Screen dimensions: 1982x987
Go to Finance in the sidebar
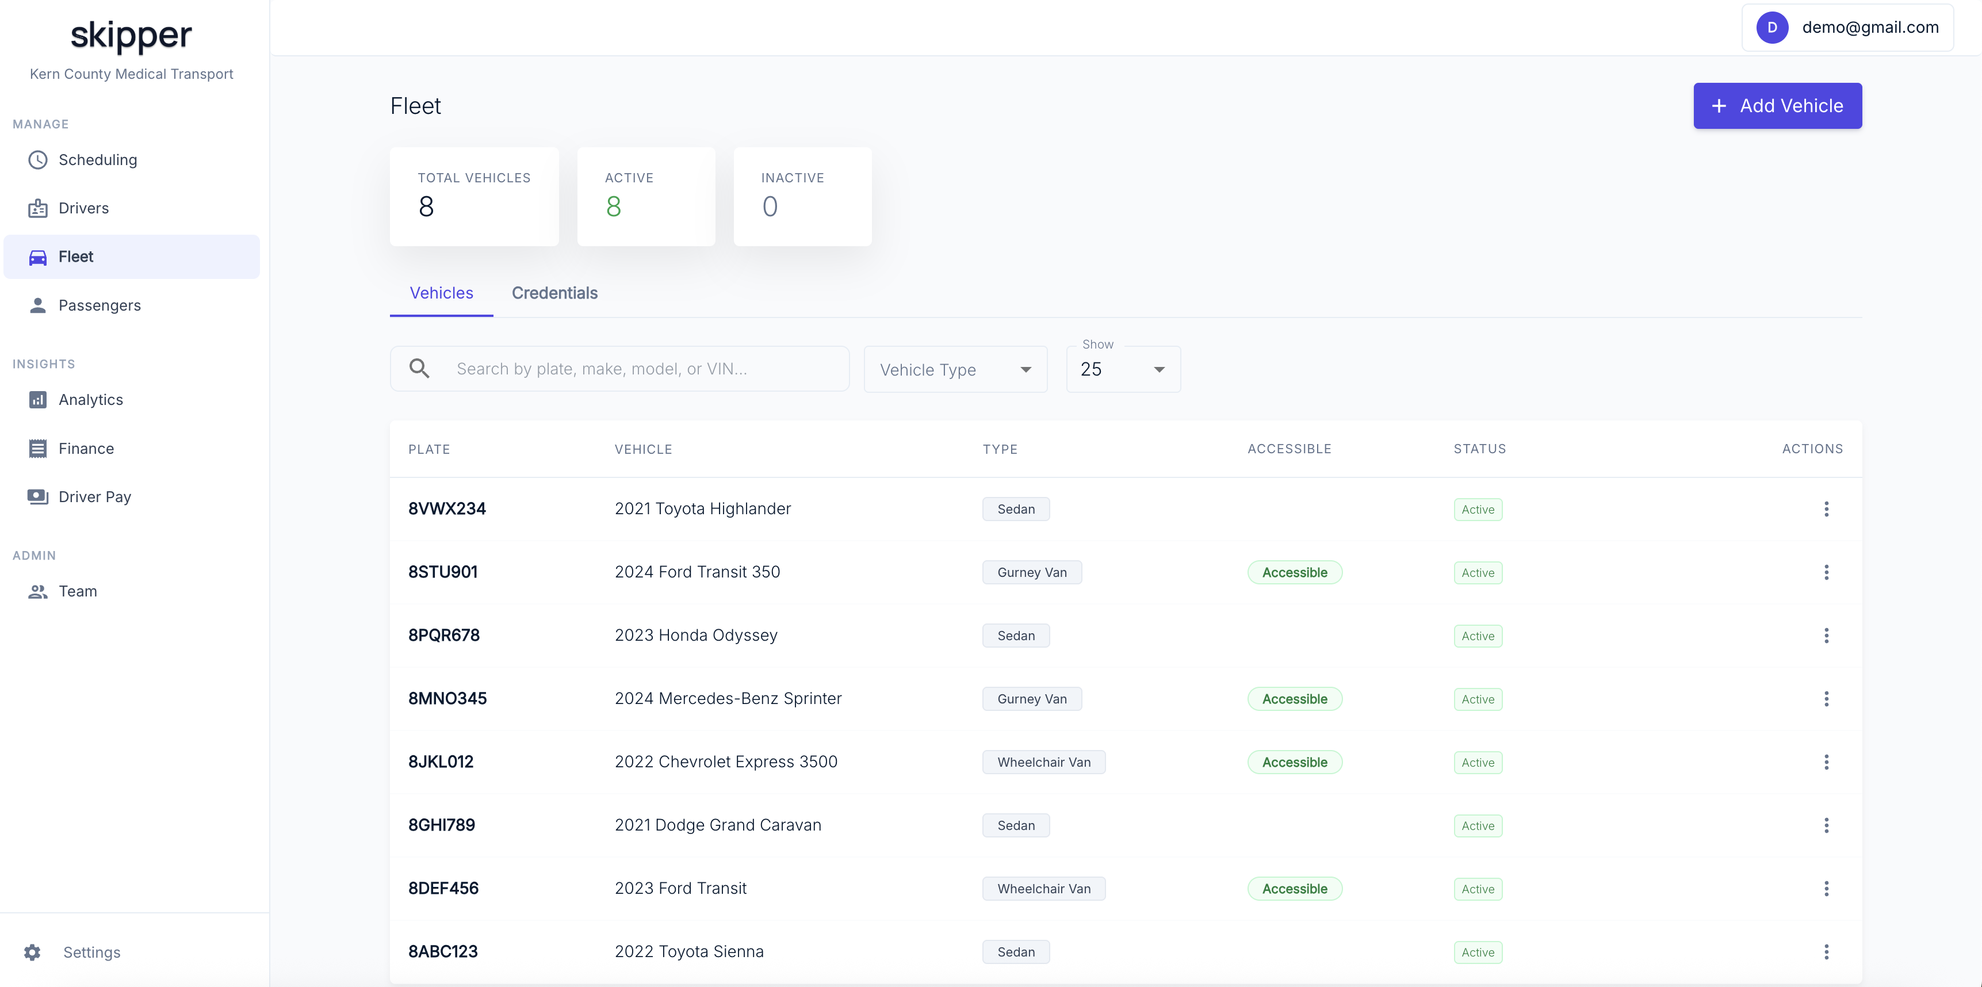(132, 449)
